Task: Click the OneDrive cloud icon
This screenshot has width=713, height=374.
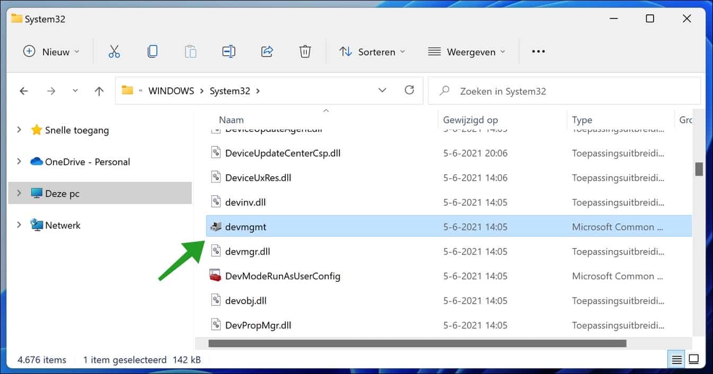Action: (x=37, y=162)
